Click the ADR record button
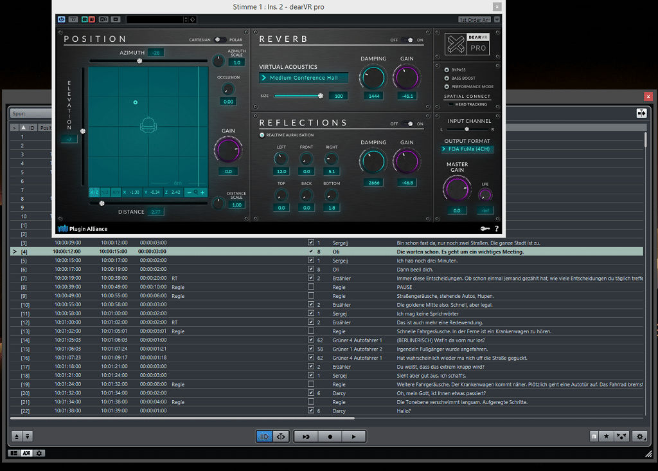This screenshot has width=658, height=471. click(x=330, y=436)
